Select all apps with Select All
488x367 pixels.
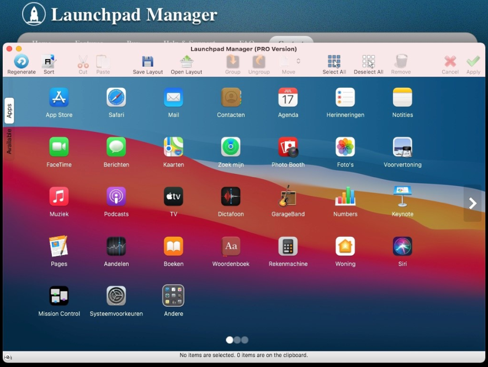(x=334, y=61)
